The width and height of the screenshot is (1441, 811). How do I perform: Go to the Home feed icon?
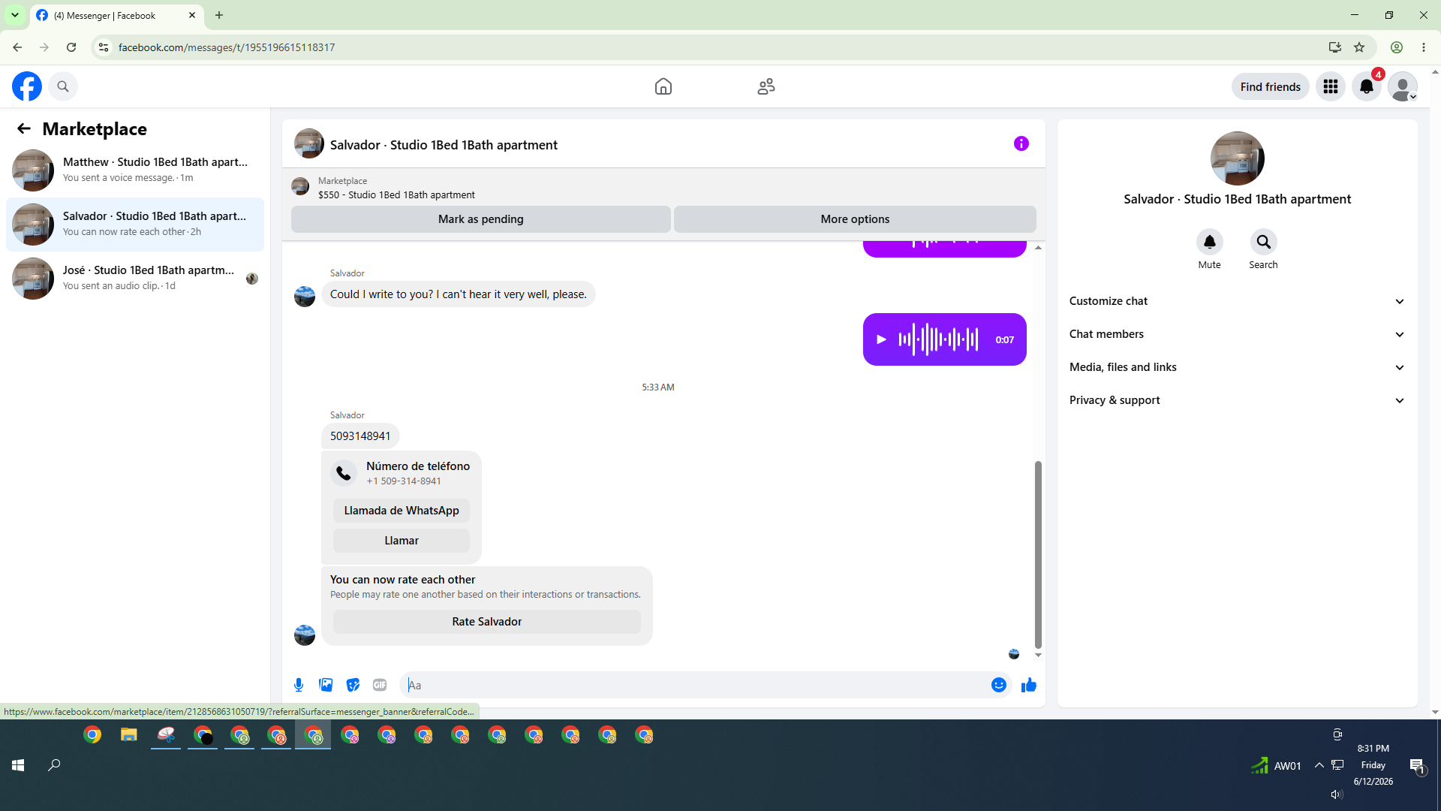pyautogui.click(x=663, y=86)
